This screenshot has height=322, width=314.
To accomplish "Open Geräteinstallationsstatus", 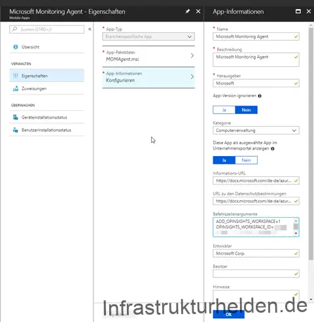I will point(46,117).
